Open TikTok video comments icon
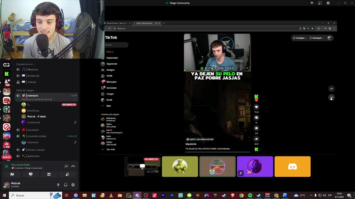 point(256,117)
